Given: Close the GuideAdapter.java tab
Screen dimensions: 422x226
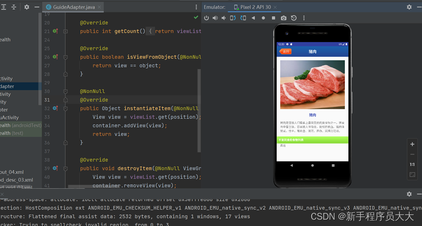Looking at the screenshot, I should point(100,7).
